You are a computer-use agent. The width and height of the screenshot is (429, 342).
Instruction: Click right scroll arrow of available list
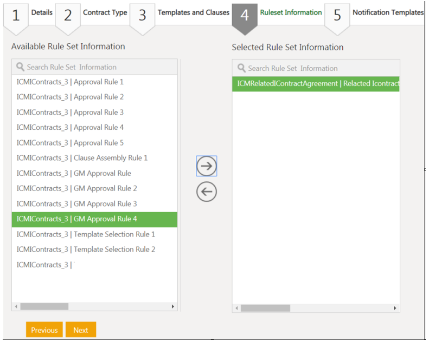(x=173, y=306)
